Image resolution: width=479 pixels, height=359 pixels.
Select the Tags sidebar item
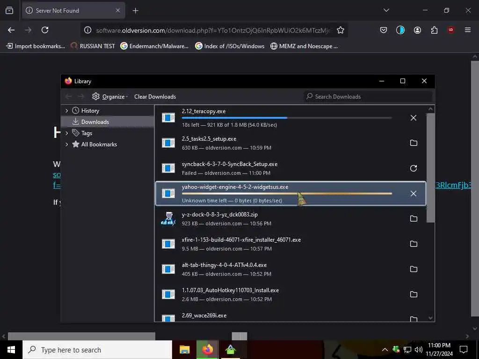click(108, 133)
